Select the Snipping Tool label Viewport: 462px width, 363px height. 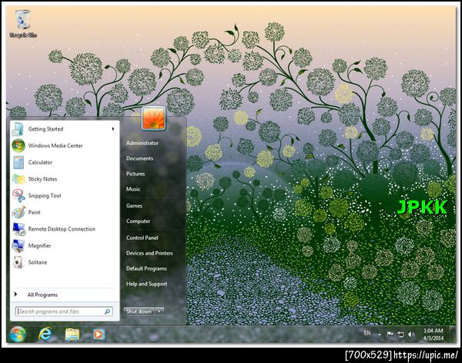pyautogui.click(x=45, y=195)
